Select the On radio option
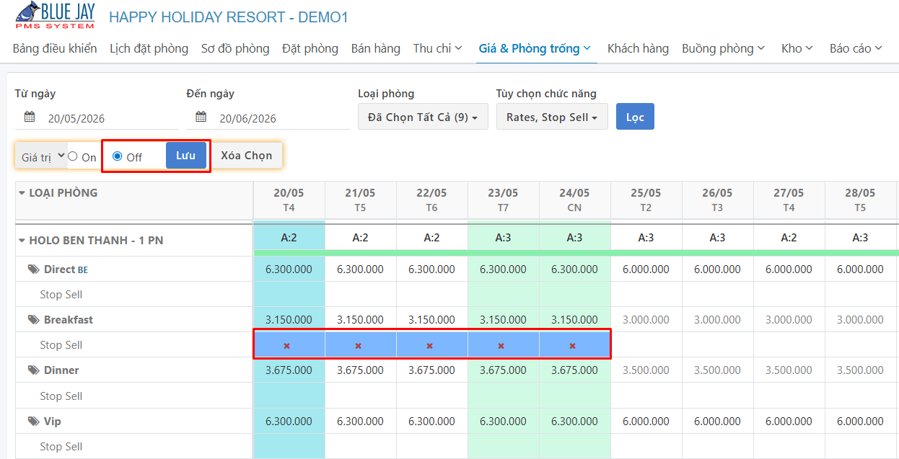 click(73, 156)
